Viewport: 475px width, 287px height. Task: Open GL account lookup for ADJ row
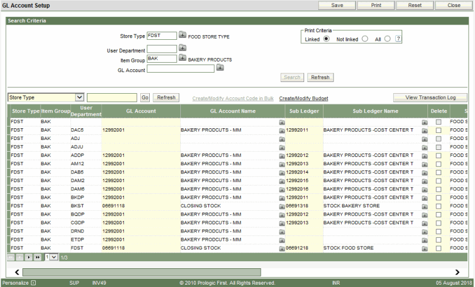(x=282, y=139)
